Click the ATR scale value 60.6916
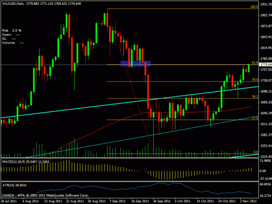Viewport: 272px width, 204px height. pyautogui.click(x=265, y=184)
